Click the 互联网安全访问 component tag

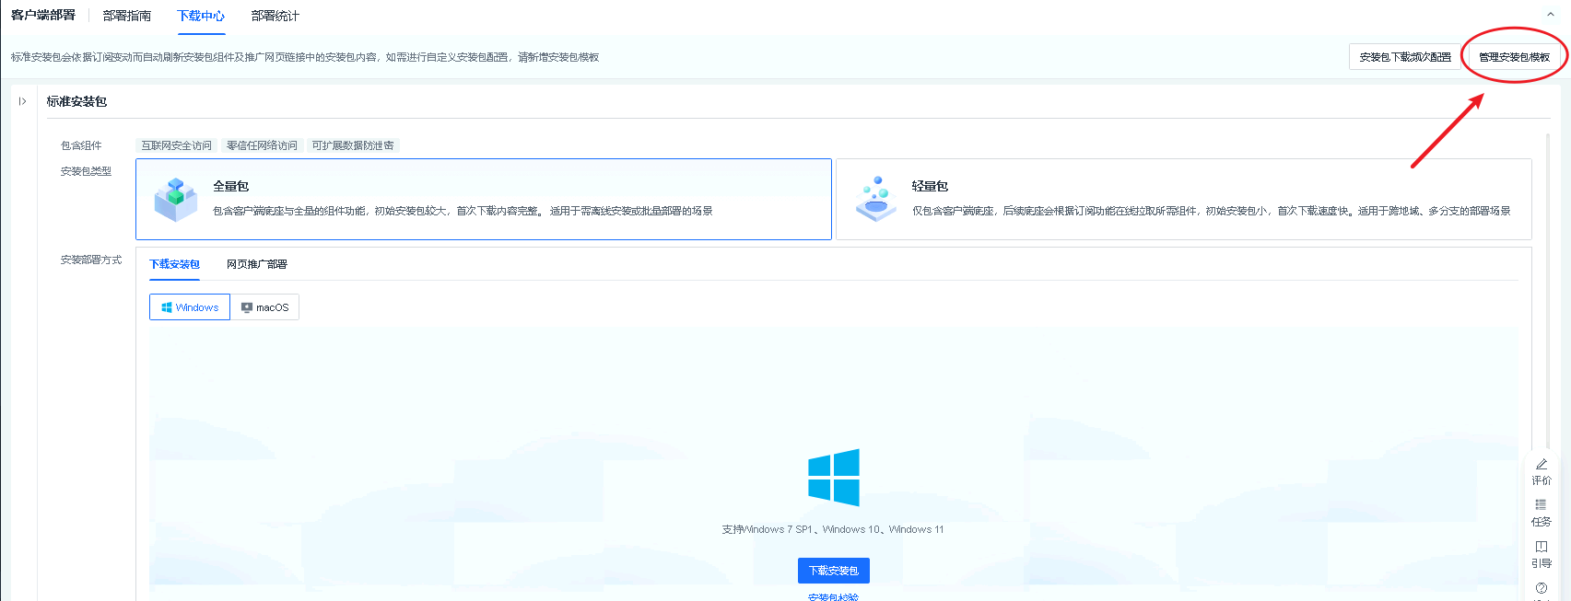(x=176, y=145)
